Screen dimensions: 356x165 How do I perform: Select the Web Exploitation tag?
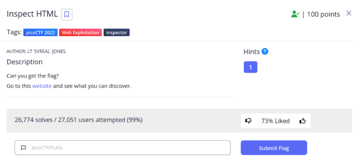[x=80, y=33]
